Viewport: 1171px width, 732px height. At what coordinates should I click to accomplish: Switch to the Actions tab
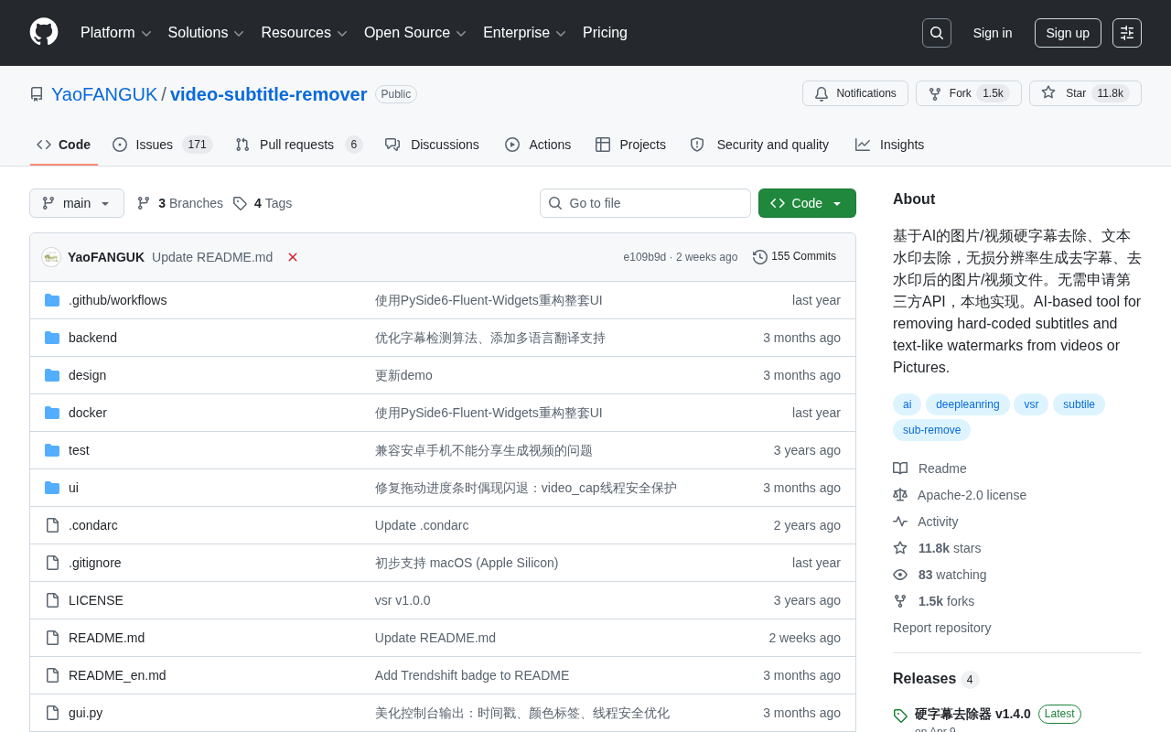pos(538,145)
